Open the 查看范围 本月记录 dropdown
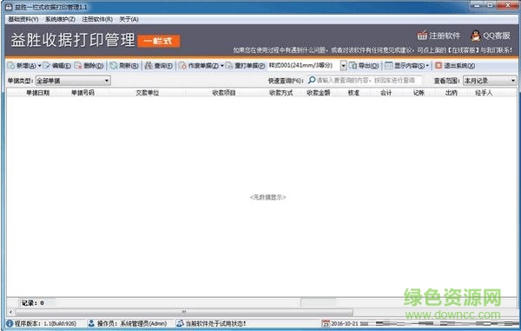 [x=490, y=81]
